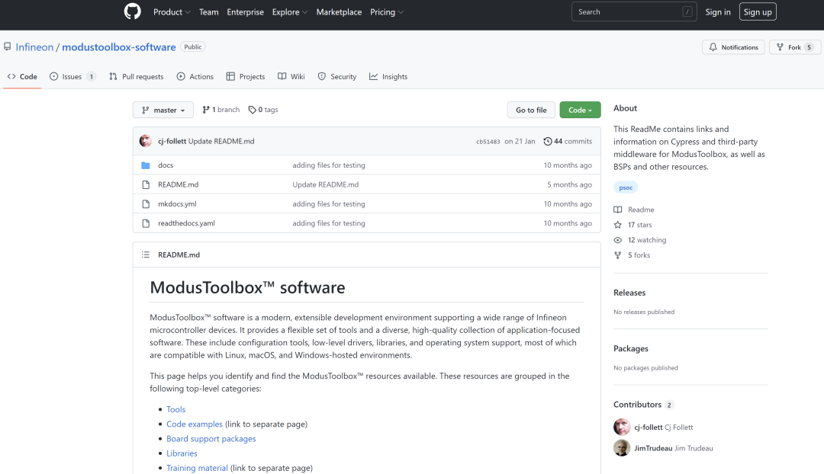The height and width of the screenshot is (474, 824).
Task: Expand the Product menu in header
Action: [x=172, y=12]
